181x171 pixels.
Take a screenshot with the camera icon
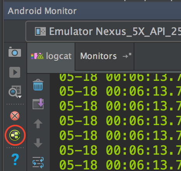point(15,52)
